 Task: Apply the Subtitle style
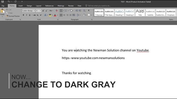click(150, 13)
